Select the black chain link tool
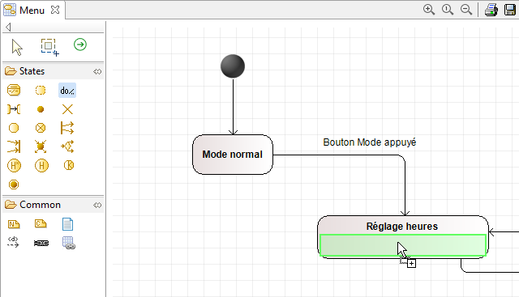Image resolution: width=519 pixels, height=297 pixels. (41, 243)
